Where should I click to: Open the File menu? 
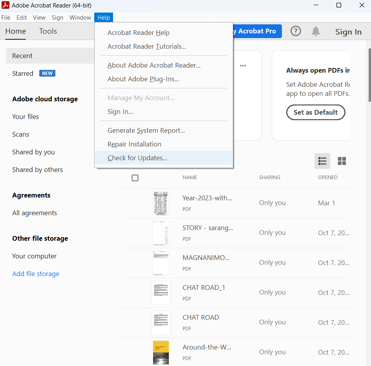pyautogui.click(x=5, y=18)
